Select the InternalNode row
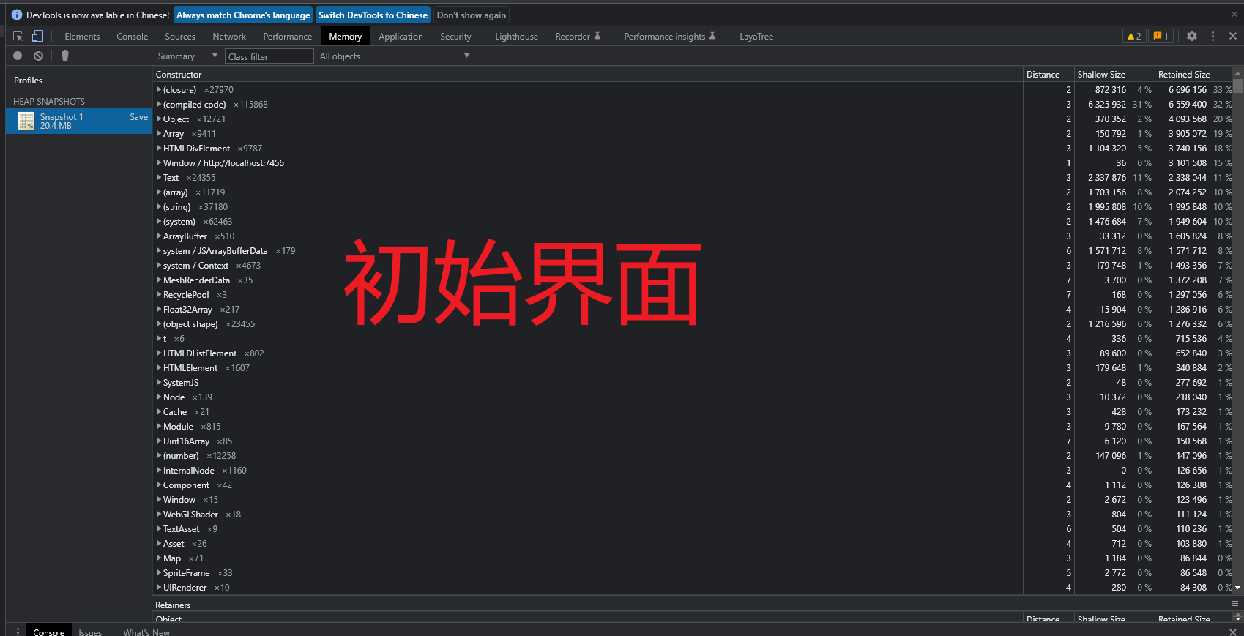Viewport: 1244px width, 636px height. pyautogui.click(x=693, y=470)
